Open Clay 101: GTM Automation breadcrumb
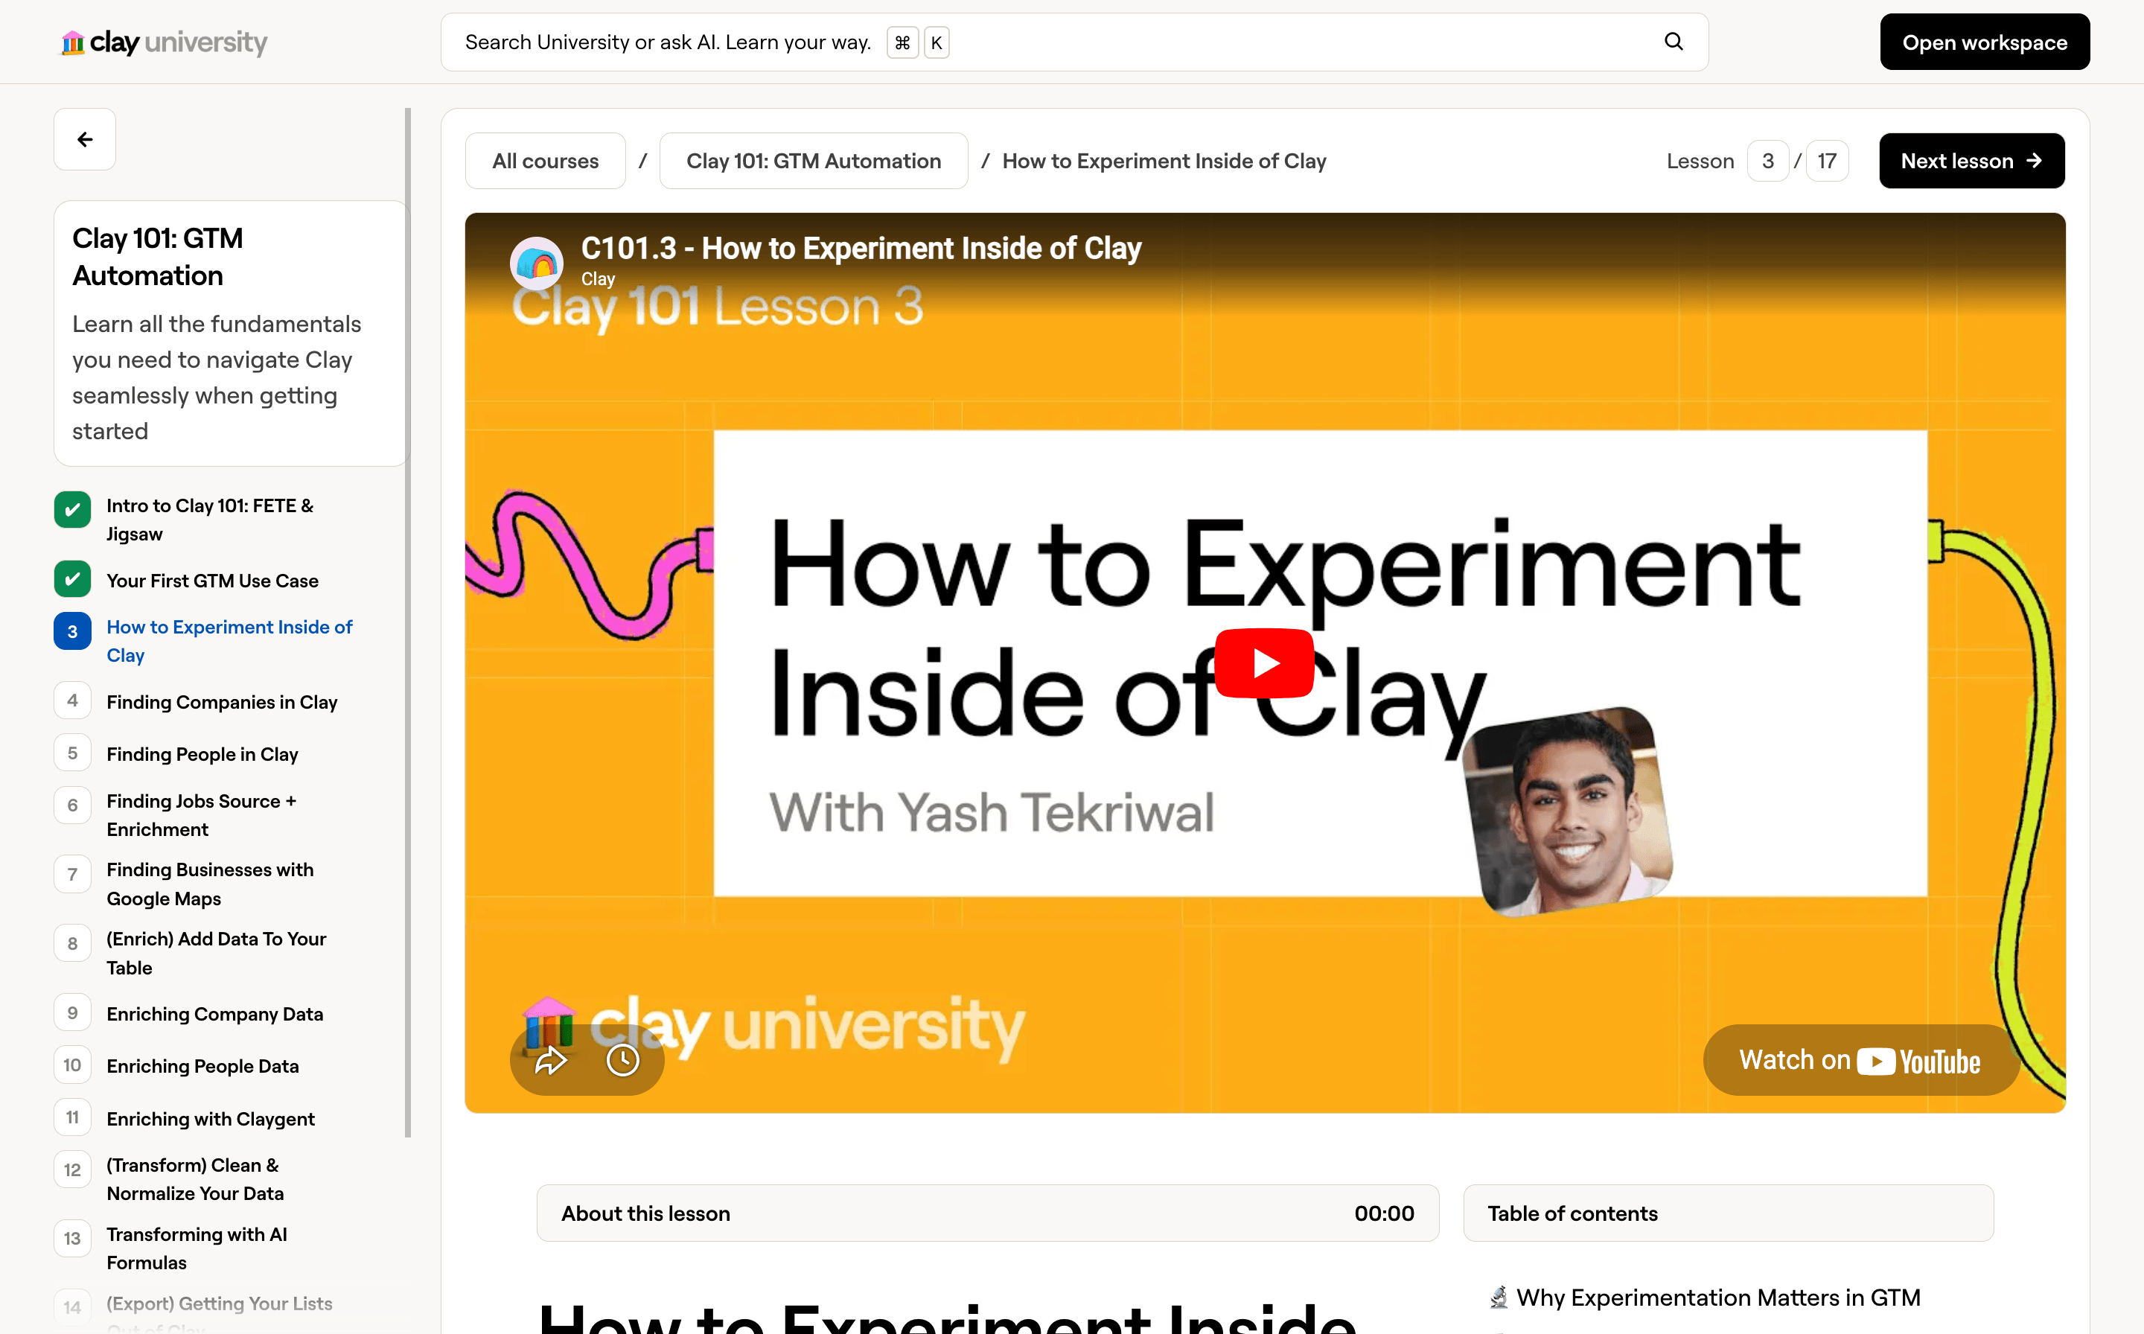Screen dimensions: 2144x1334 813,162
